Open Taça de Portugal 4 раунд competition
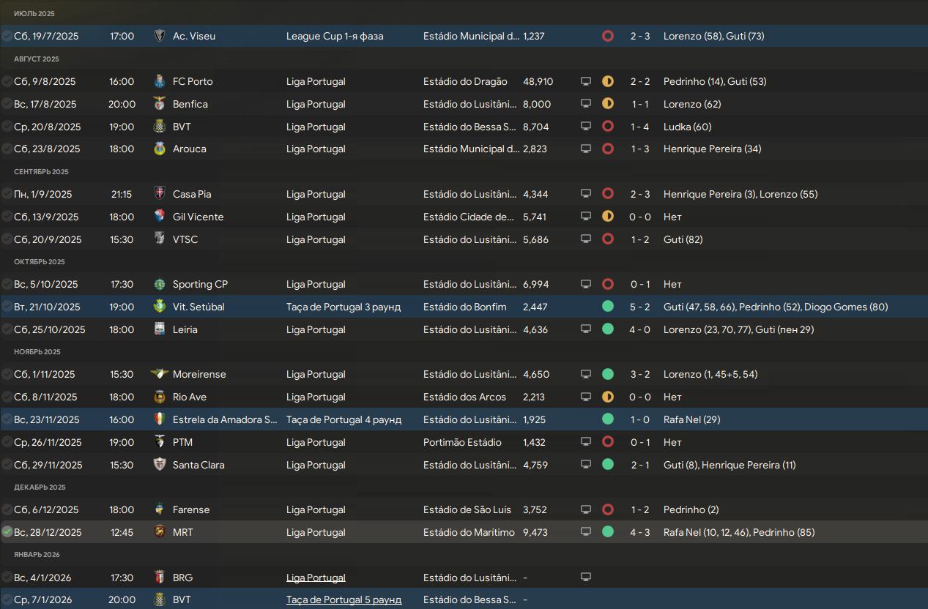The image size is (928, 609). point(344,419)
